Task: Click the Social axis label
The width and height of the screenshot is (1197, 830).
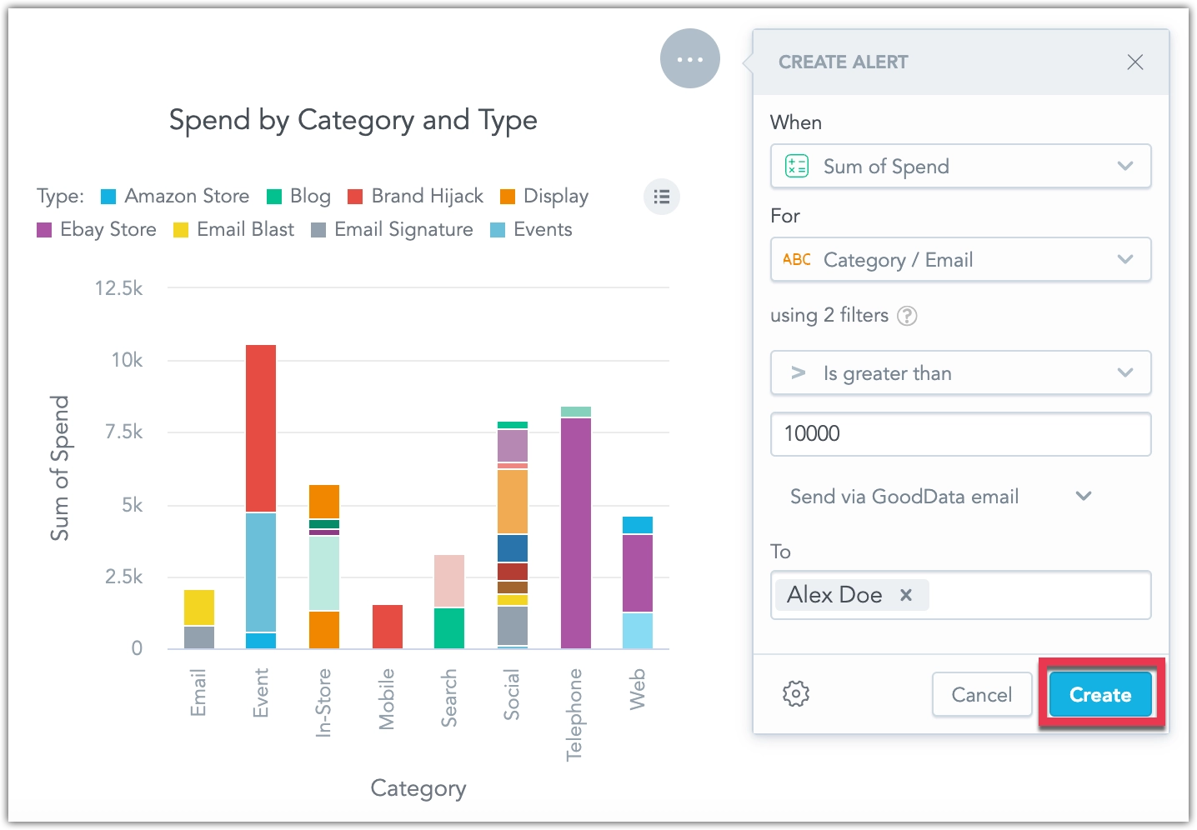Action: [x=512, y=694]
